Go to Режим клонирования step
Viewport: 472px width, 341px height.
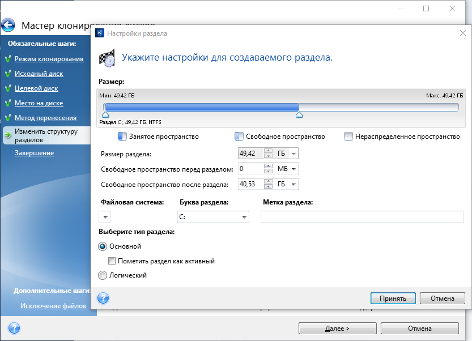(49, 59)
